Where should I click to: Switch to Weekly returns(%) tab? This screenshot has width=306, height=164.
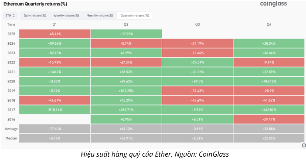pos(66,16)
